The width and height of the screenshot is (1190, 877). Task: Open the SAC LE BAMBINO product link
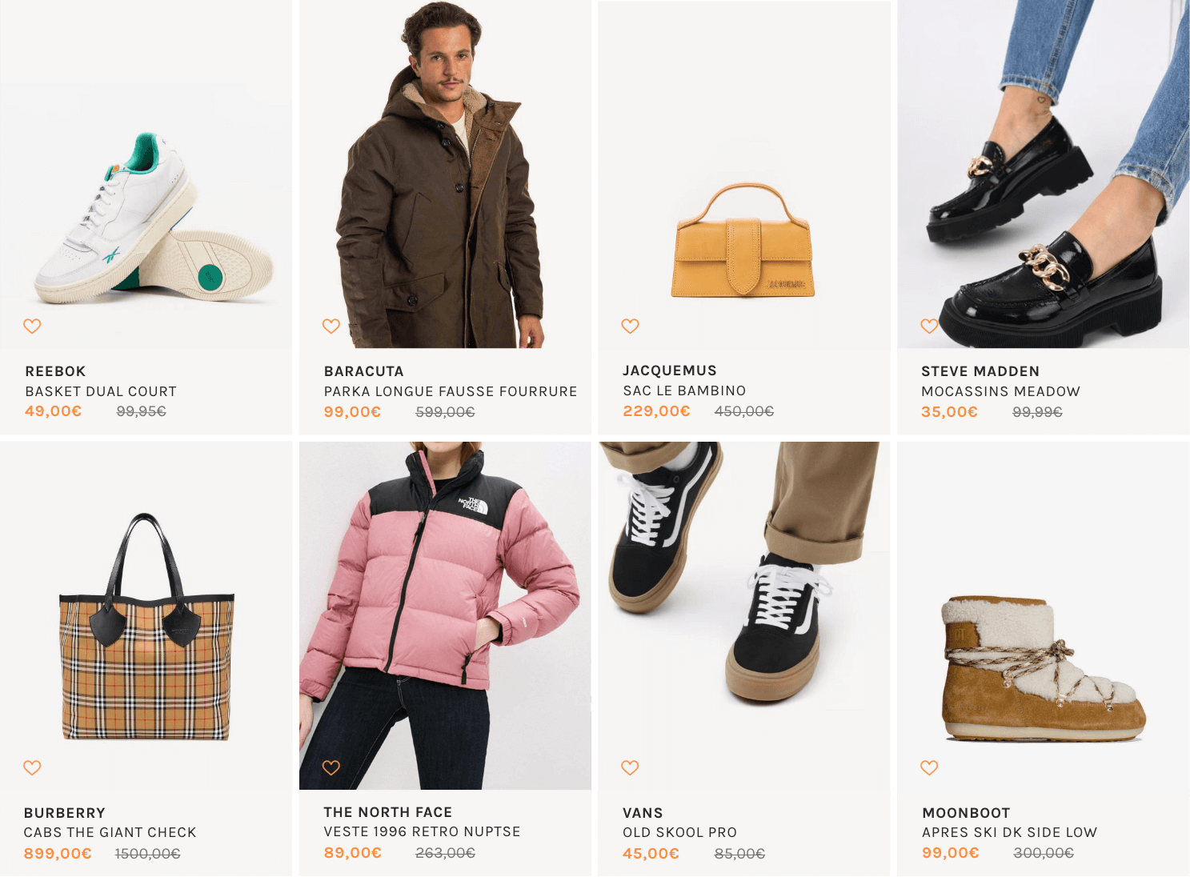coord(685,390)
